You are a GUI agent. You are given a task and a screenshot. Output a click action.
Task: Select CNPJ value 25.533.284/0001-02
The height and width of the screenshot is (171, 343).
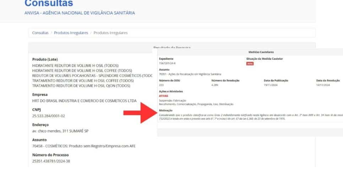tap(49, 116)
